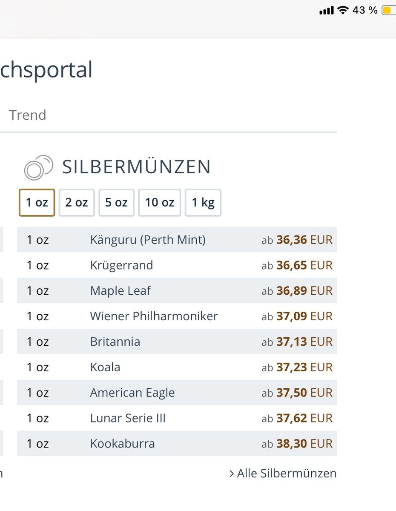Tap the cellular signal bars icon
396x511 pixels.
[326, 11]
